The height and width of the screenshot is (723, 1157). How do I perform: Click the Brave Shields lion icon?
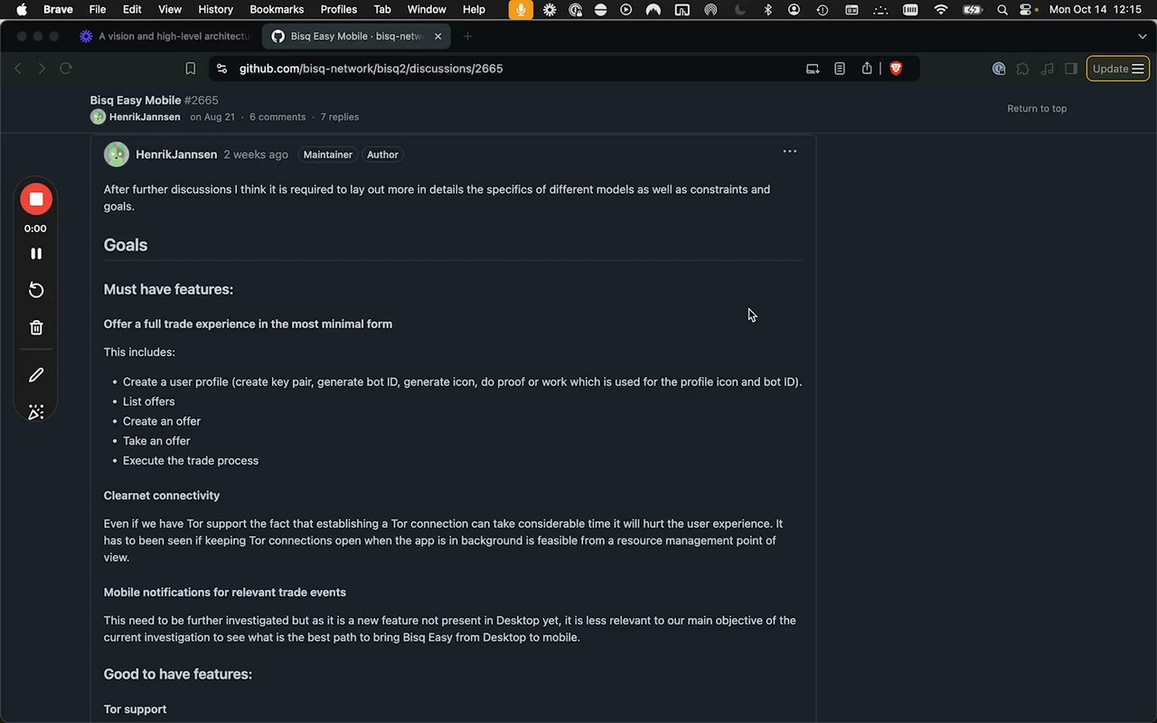[x=896, y=69]
